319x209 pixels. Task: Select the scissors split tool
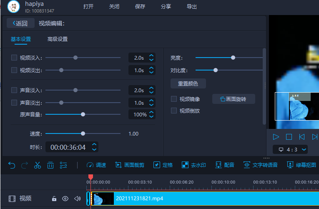[x=38, y=165]
